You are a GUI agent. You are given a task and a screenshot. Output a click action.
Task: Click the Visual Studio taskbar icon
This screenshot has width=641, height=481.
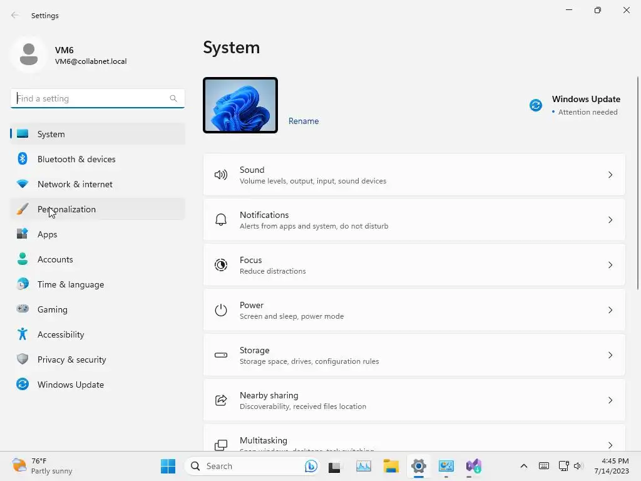(x=474, y=466)
